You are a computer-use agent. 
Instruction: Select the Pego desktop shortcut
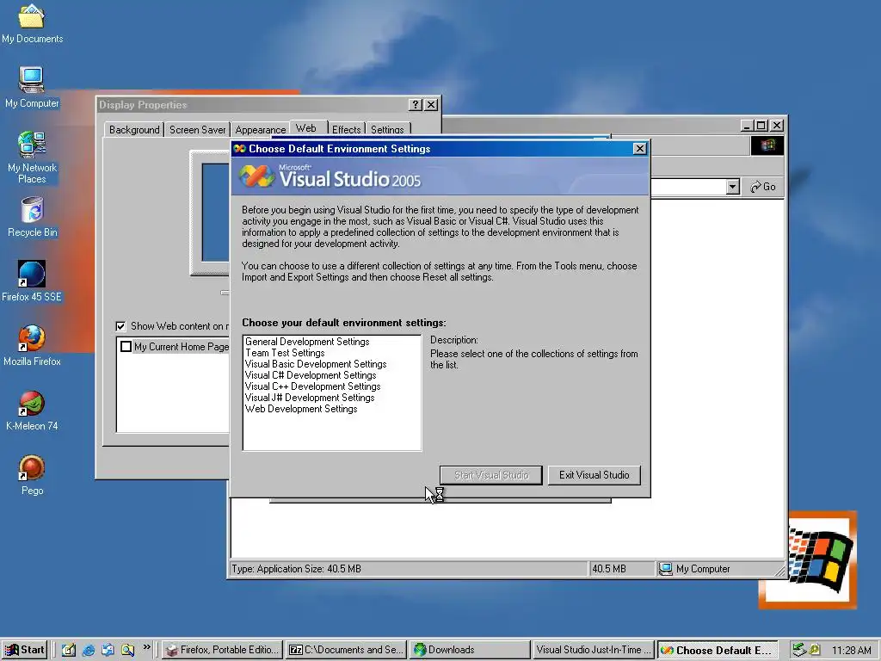pyautogui.click(x=32, y=475)
